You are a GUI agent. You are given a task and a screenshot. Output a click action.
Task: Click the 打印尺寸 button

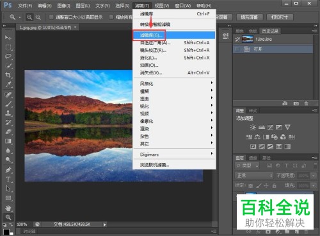point(280,17)
